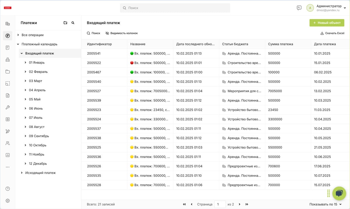Click red status dot in row 2005522

132,63
